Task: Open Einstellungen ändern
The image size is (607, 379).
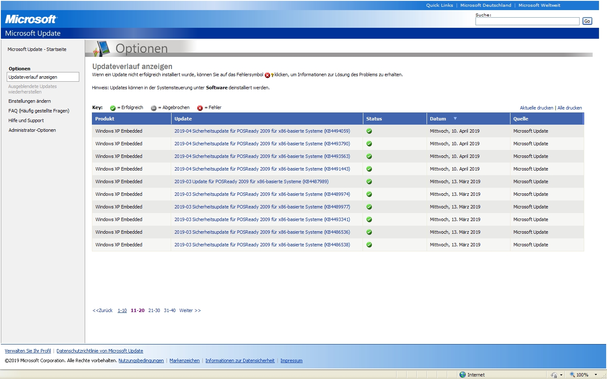Action: (x=30, y=101)
